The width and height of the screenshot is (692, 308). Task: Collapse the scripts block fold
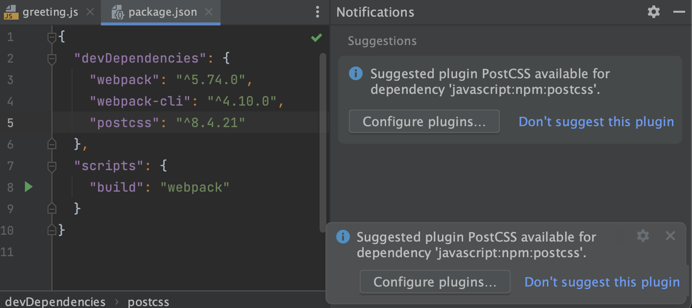[x=52, y=165]
